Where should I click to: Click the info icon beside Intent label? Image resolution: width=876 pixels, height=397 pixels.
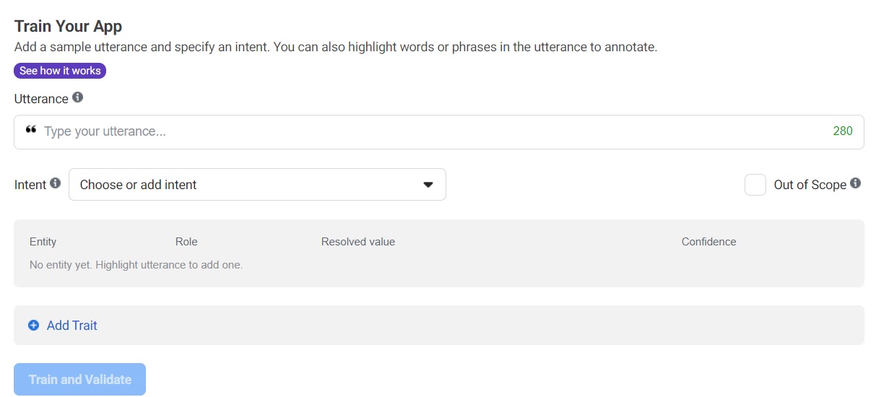[x=56, y=183]
